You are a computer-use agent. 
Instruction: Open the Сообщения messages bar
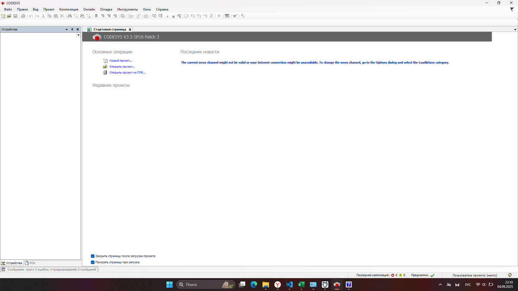[x=49, y=269]
